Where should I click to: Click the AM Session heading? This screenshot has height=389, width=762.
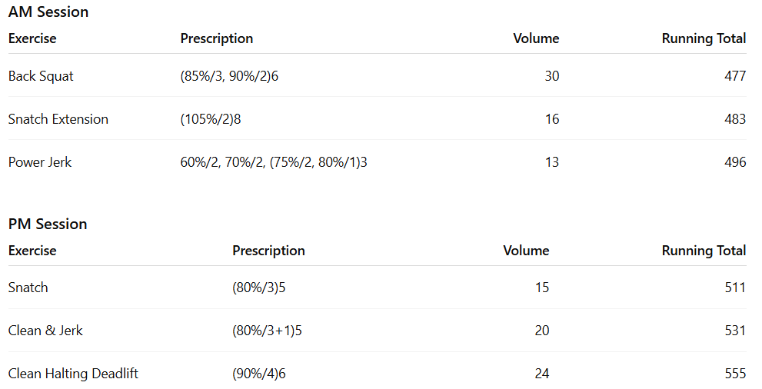(48, 12)
